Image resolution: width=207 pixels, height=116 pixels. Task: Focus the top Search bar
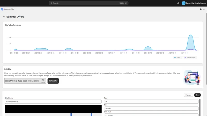(88, 3)
